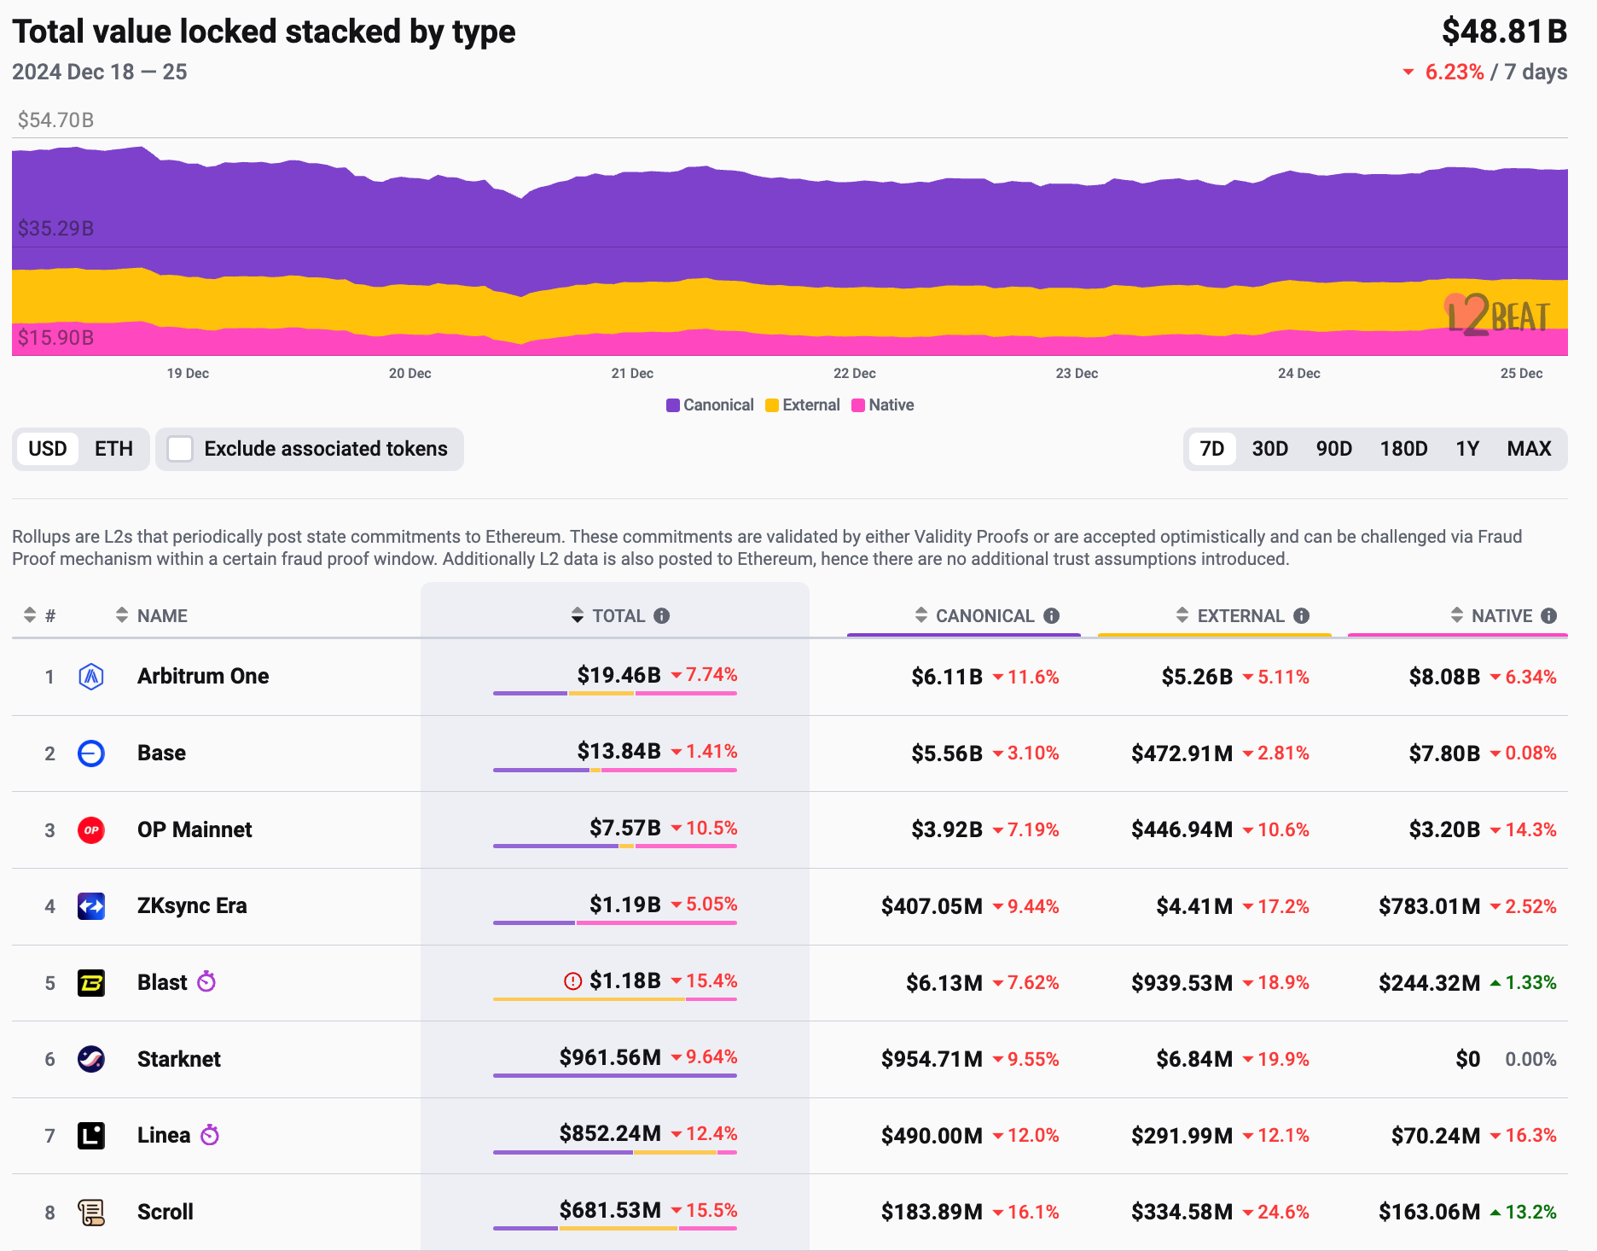Click the Arbitrum One logo icon
The height and width of the screenshot is (1251, 1597).
(91, 677)
